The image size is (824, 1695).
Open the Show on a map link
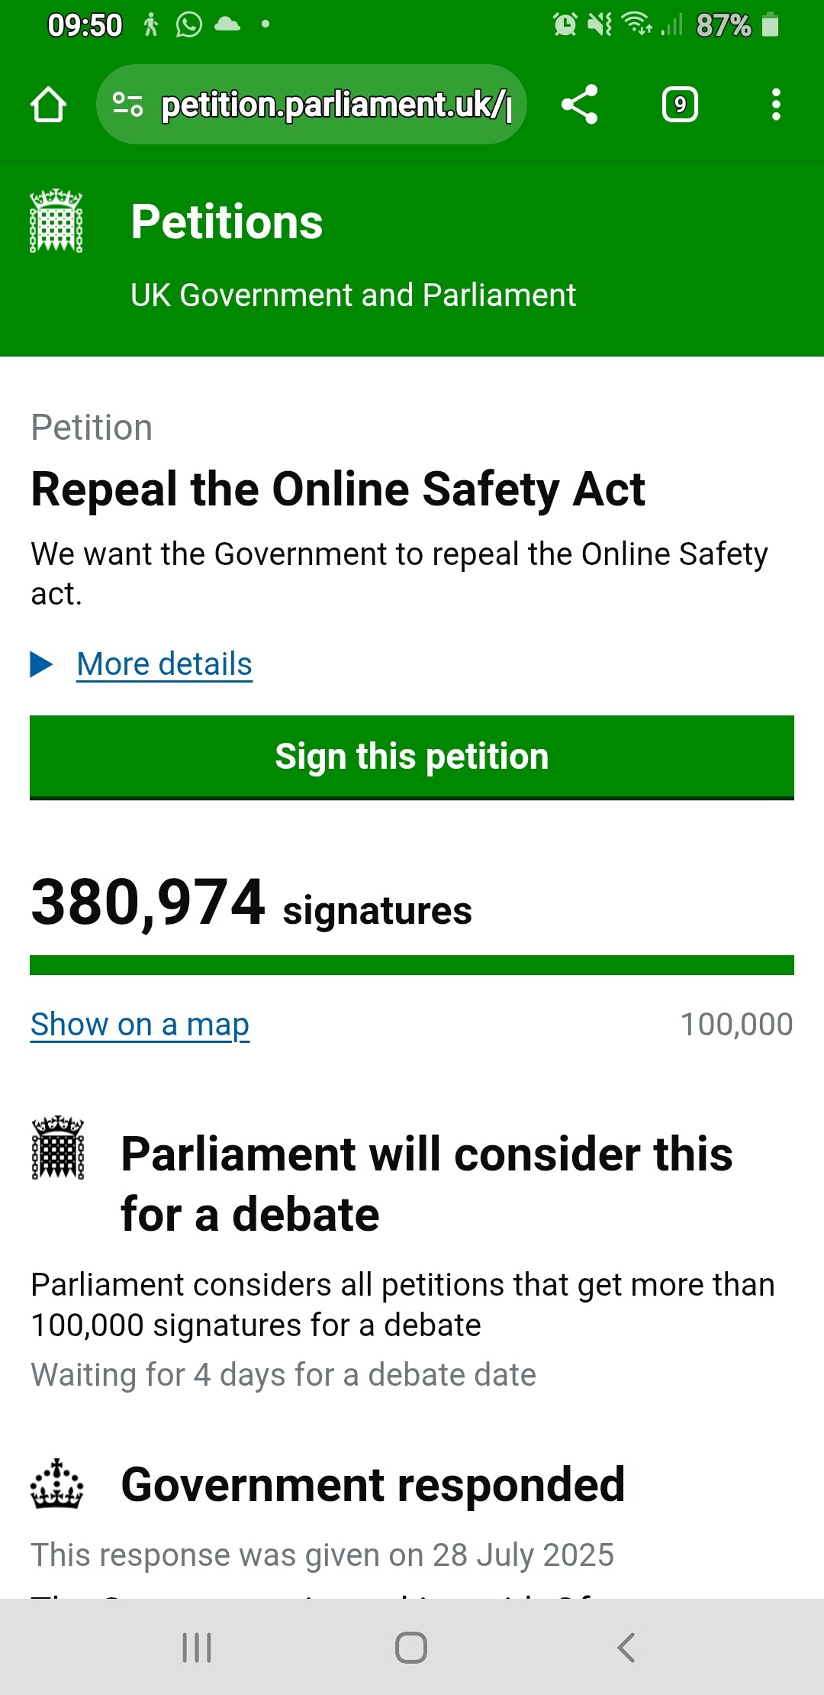pyautogui.click(x=140, y=1025)
